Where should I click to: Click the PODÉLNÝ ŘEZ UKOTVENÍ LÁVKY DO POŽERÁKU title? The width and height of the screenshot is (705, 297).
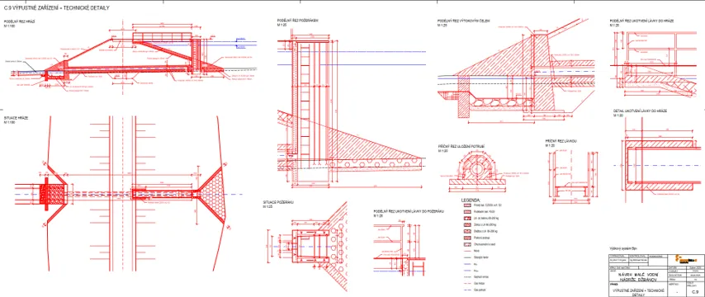click(409, 210)
